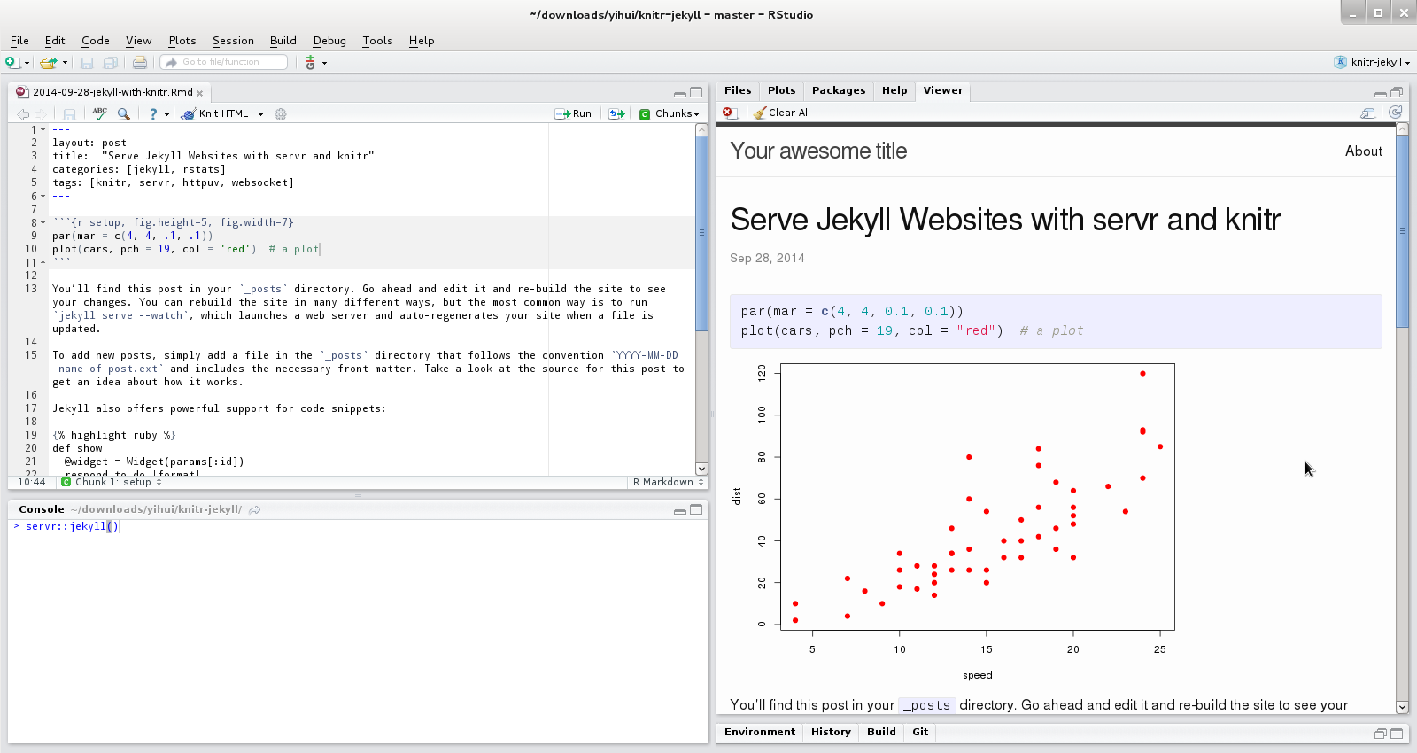Open the Chunk 1: setup navigator
This screenshot has height=753, width=1417.
pos(112,482)
